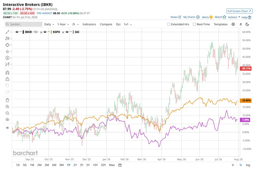
Task: Toggle percent scale
Action: point(241,165)
